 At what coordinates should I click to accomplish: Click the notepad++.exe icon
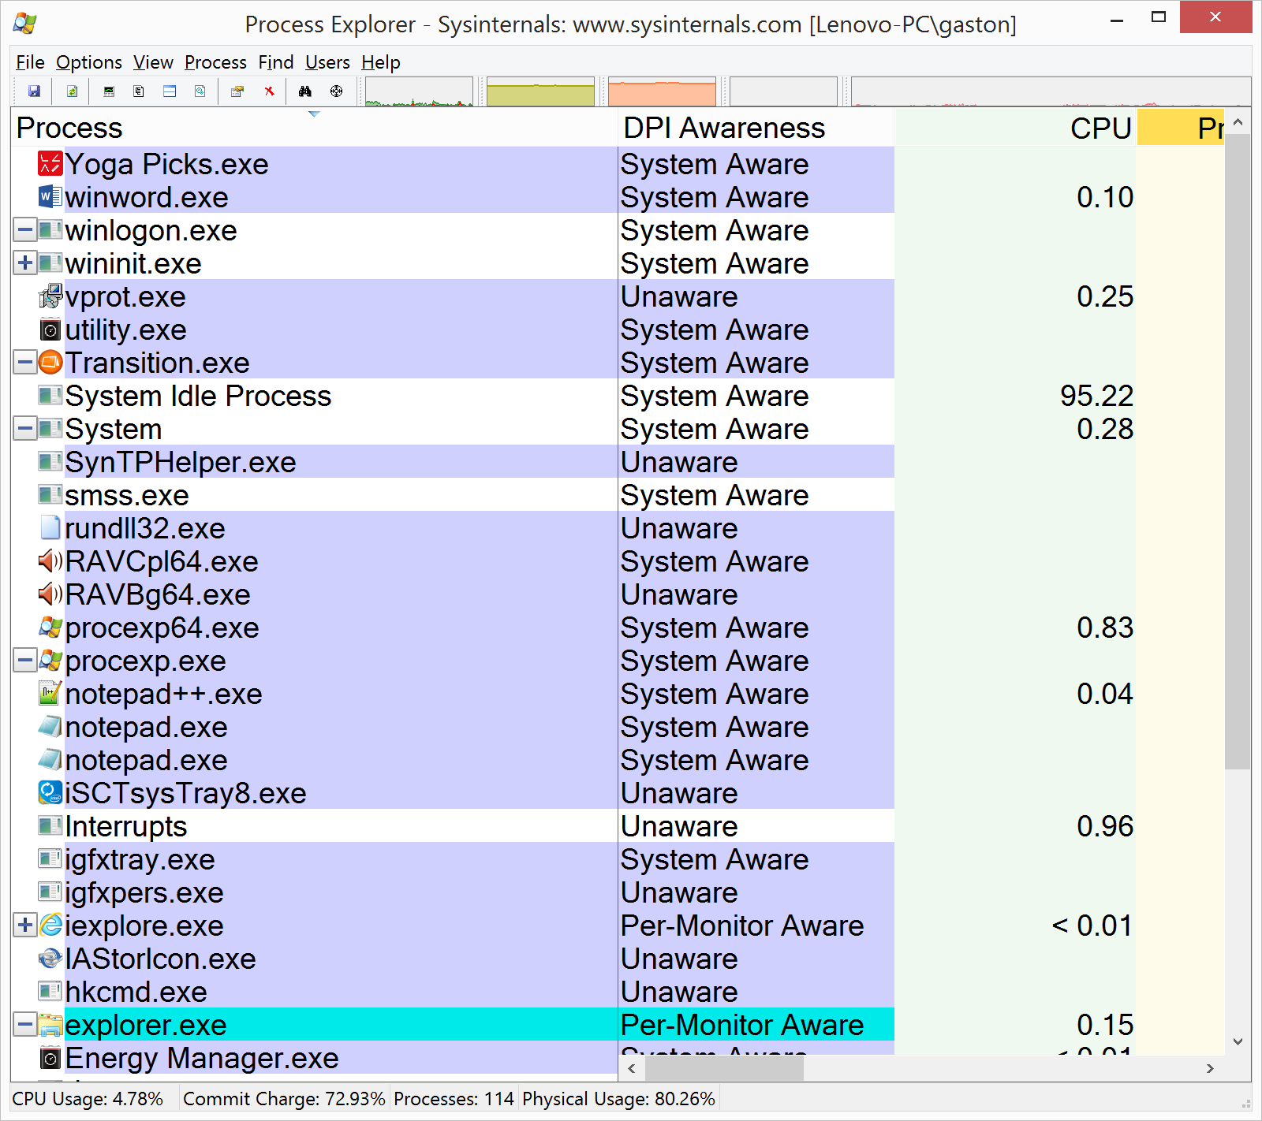coord(50,694)
